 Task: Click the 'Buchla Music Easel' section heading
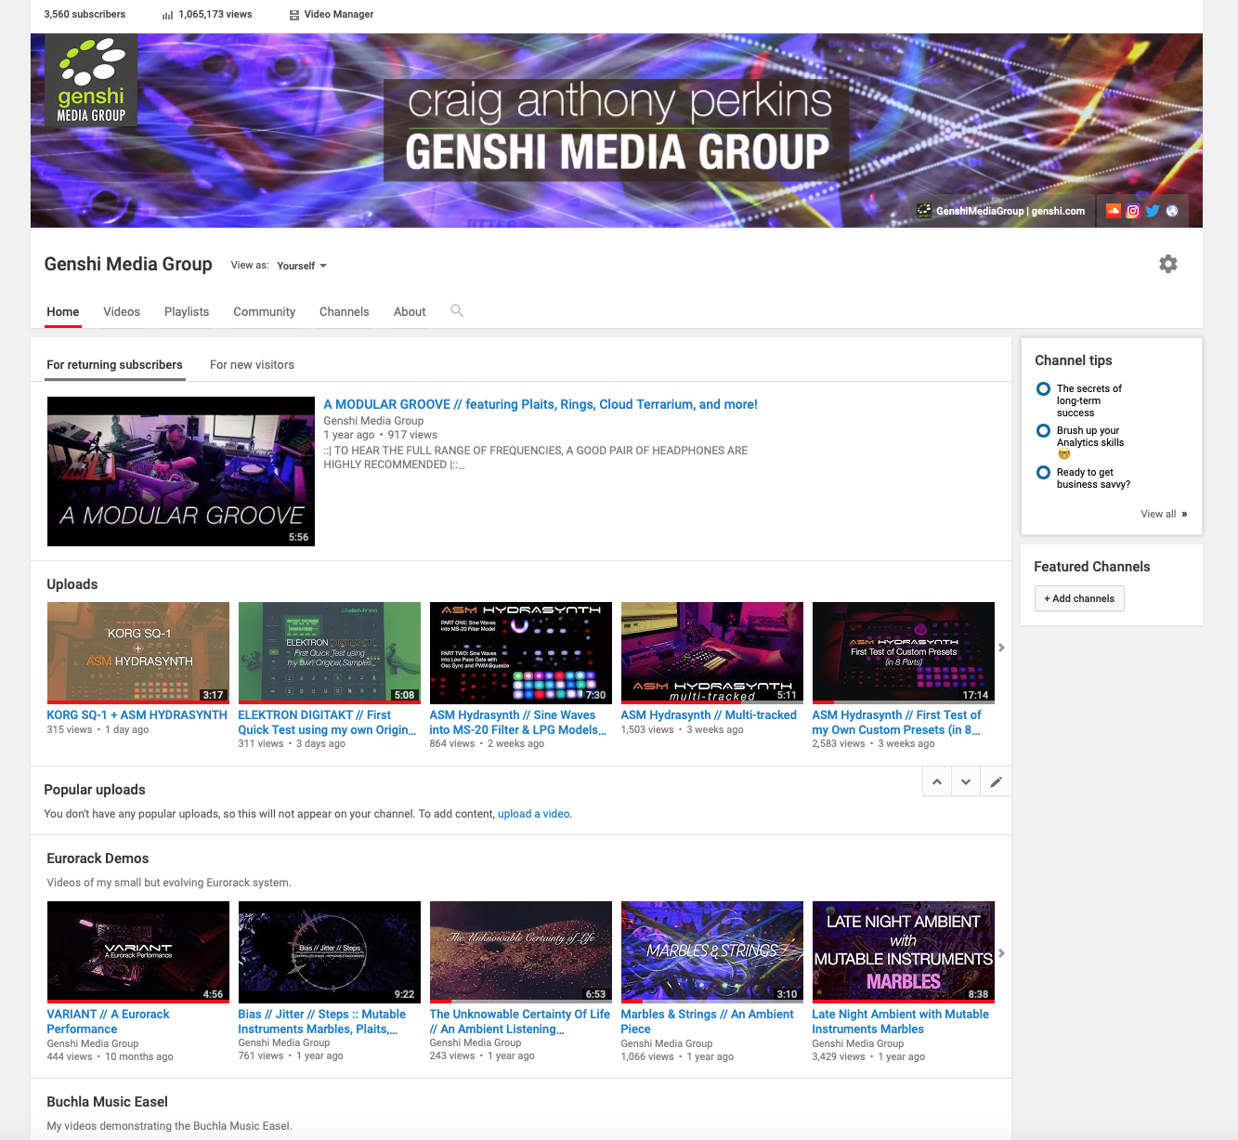108,1102
